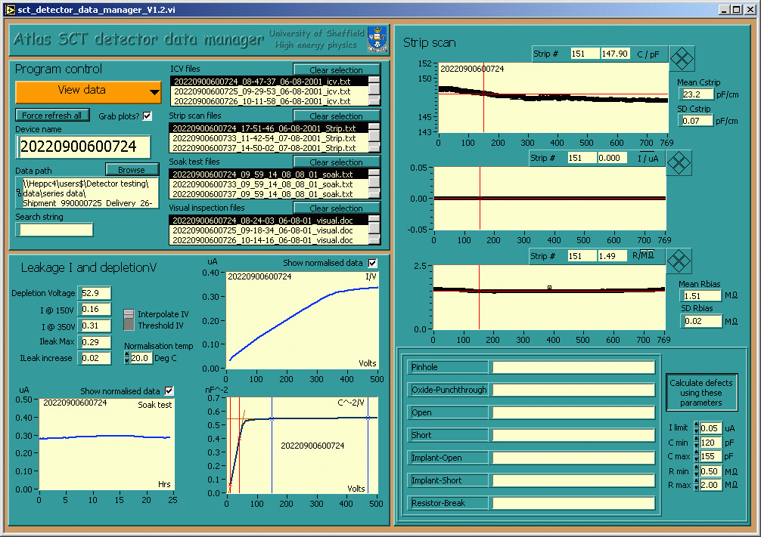Select soak file 20220900600733_09_59_14

tap(269, 184)
